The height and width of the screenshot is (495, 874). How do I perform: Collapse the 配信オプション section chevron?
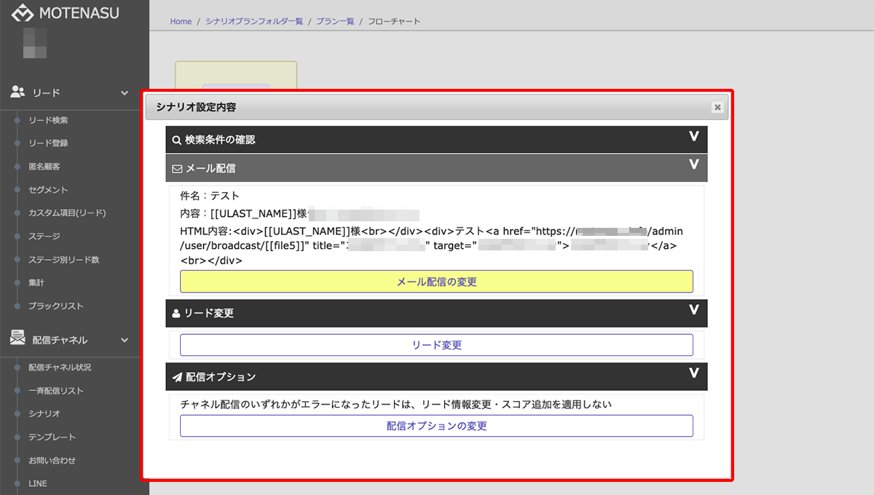693,373
